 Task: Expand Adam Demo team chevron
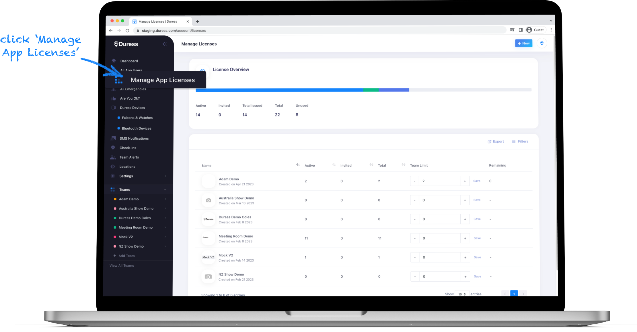tap(165, 199)
